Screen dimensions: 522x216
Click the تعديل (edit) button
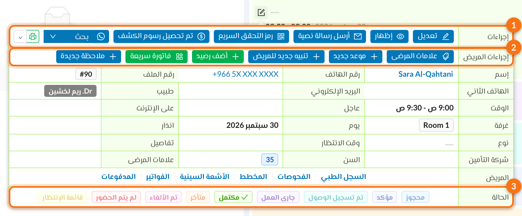[433, 36]
